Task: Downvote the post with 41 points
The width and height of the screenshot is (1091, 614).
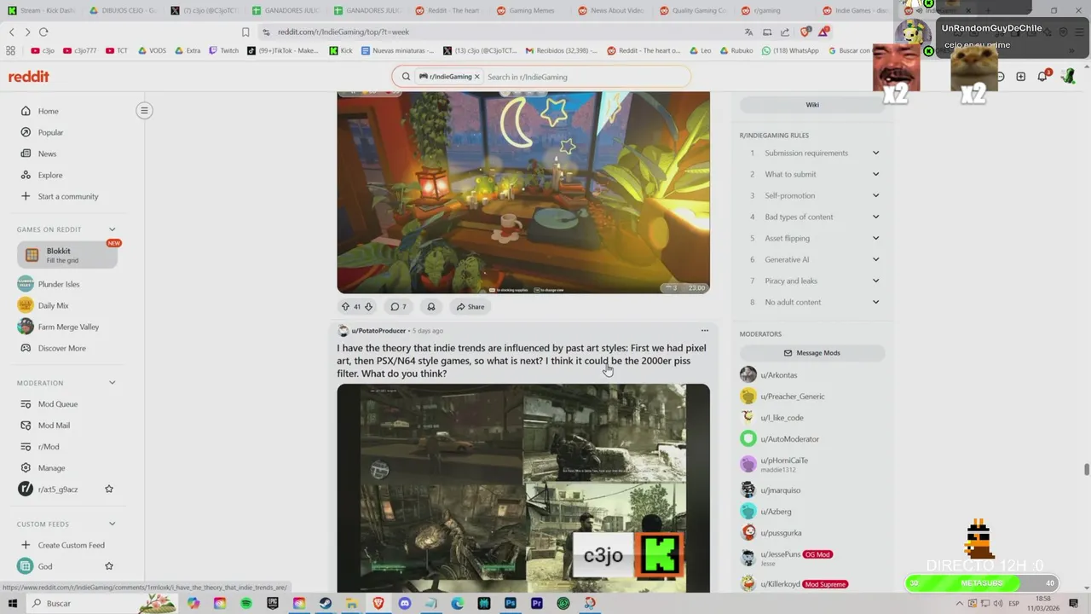Action: [x=368, y=307]
